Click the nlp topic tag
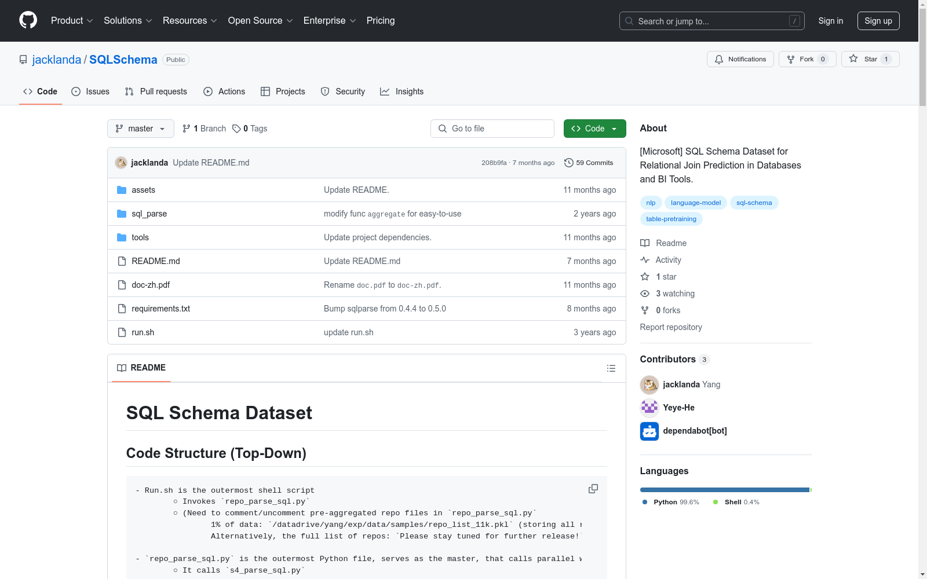The width and height of the screenshot is (927, 579). pyautogui.click(x=651, y=203)
